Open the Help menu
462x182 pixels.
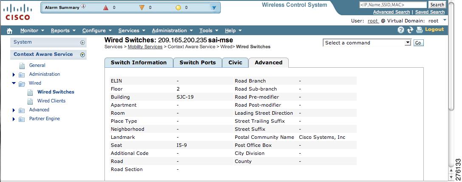(234, 30)
